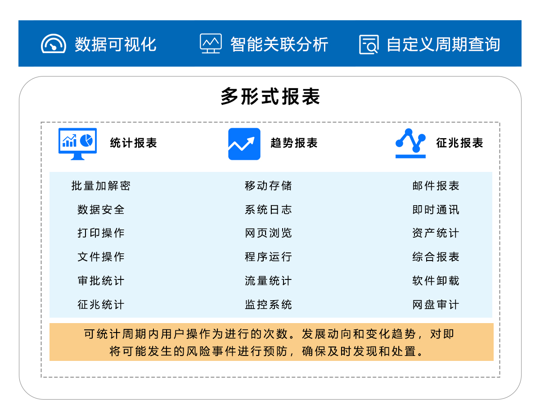This screenshot has width=540, height=405.
Task: Click the gauge icon beside 数据可视化
Action: [x=54, y=44]
